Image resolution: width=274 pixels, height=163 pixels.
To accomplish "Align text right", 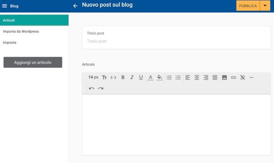I will [x=206, y=77].
